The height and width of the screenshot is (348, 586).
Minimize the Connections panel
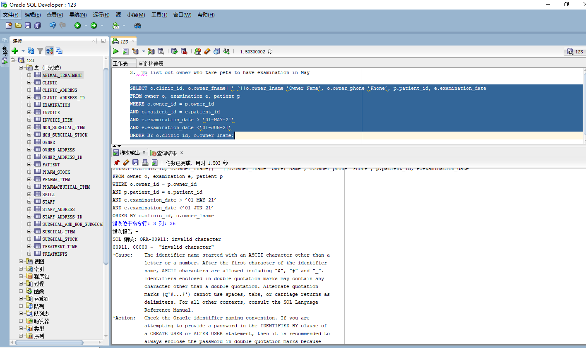[x=103, y=41]
